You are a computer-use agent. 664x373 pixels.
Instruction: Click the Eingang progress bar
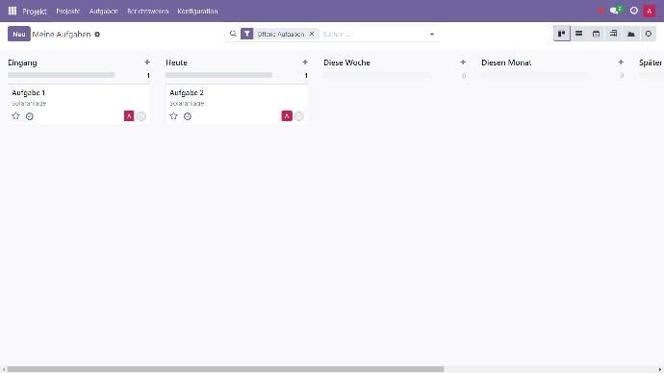[61, 75]
